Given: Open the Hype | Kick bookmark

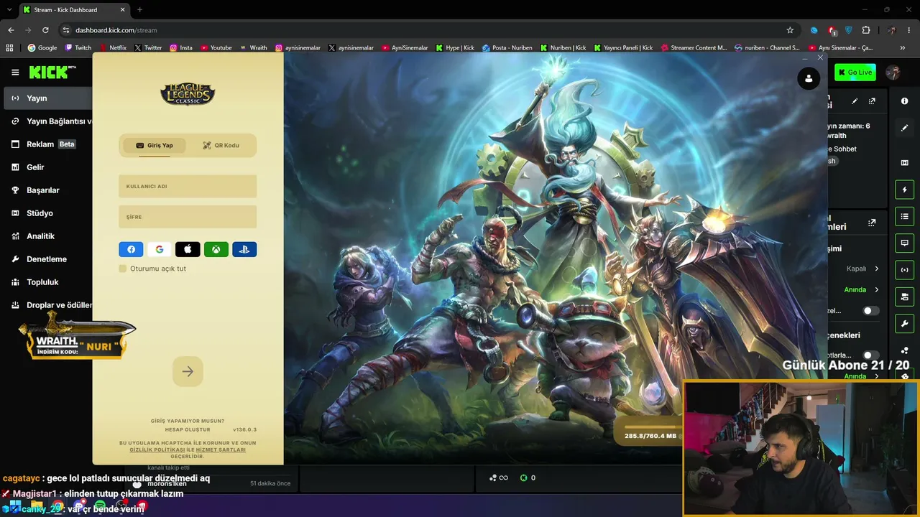Looking at the screenshot, I should tap(455, 48).
